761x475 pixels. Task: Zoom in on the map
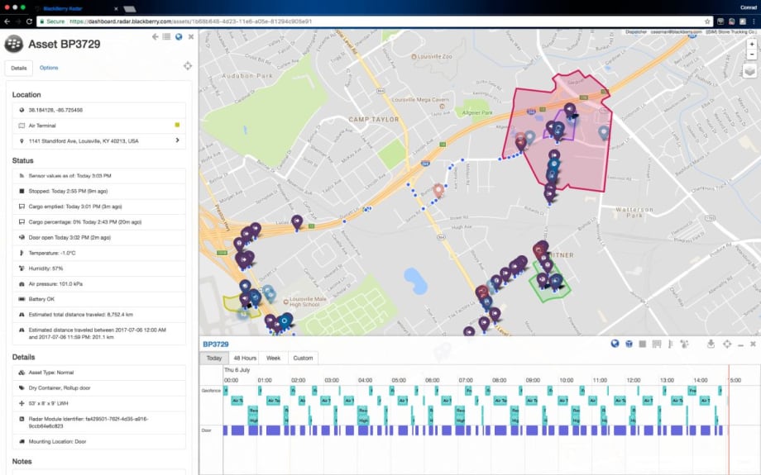(751, 44)
